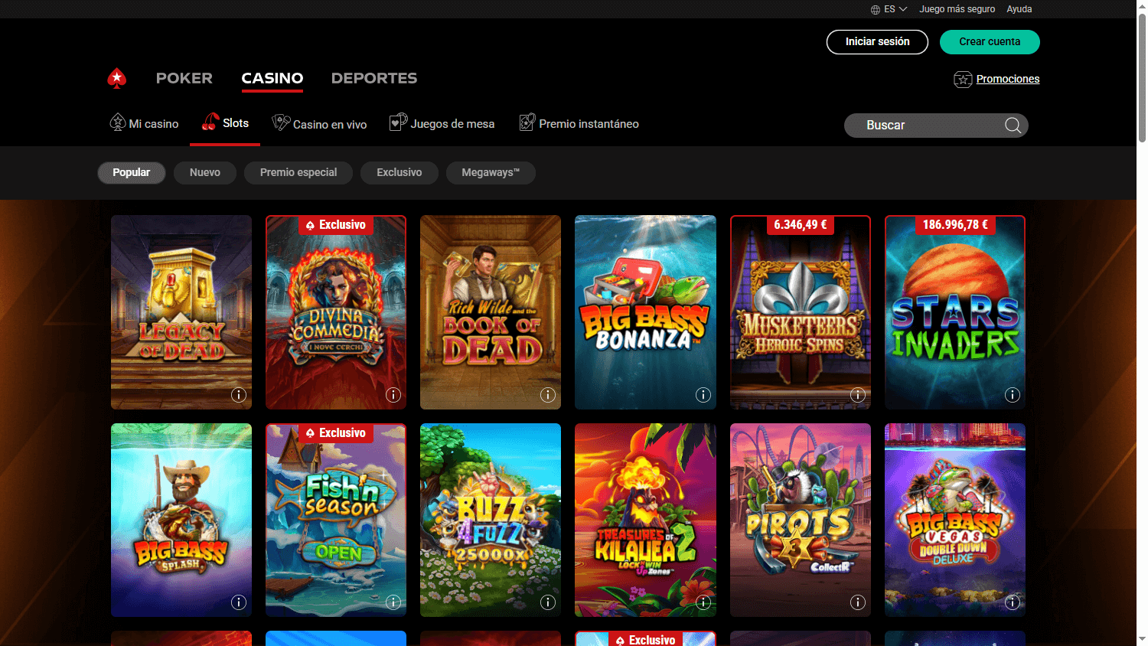Click the Mi casino spade icon

pos(117,122)
